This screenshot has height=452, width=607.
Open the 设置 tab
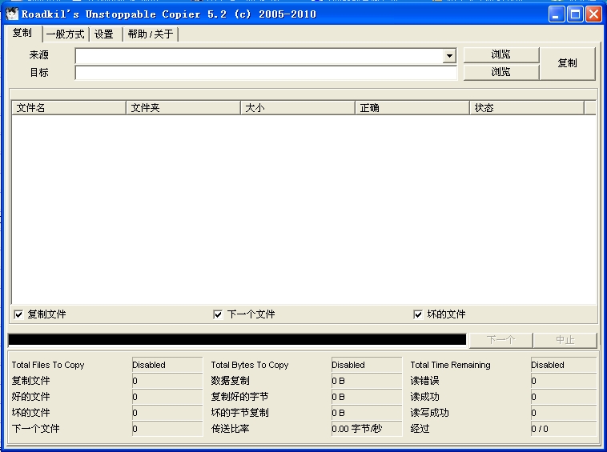tap(104, 34)
